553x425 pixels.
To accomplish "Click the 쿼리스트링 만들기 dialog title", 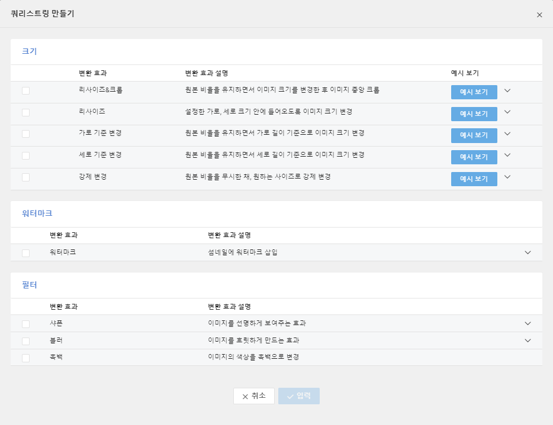I will [x=42, y=14].
